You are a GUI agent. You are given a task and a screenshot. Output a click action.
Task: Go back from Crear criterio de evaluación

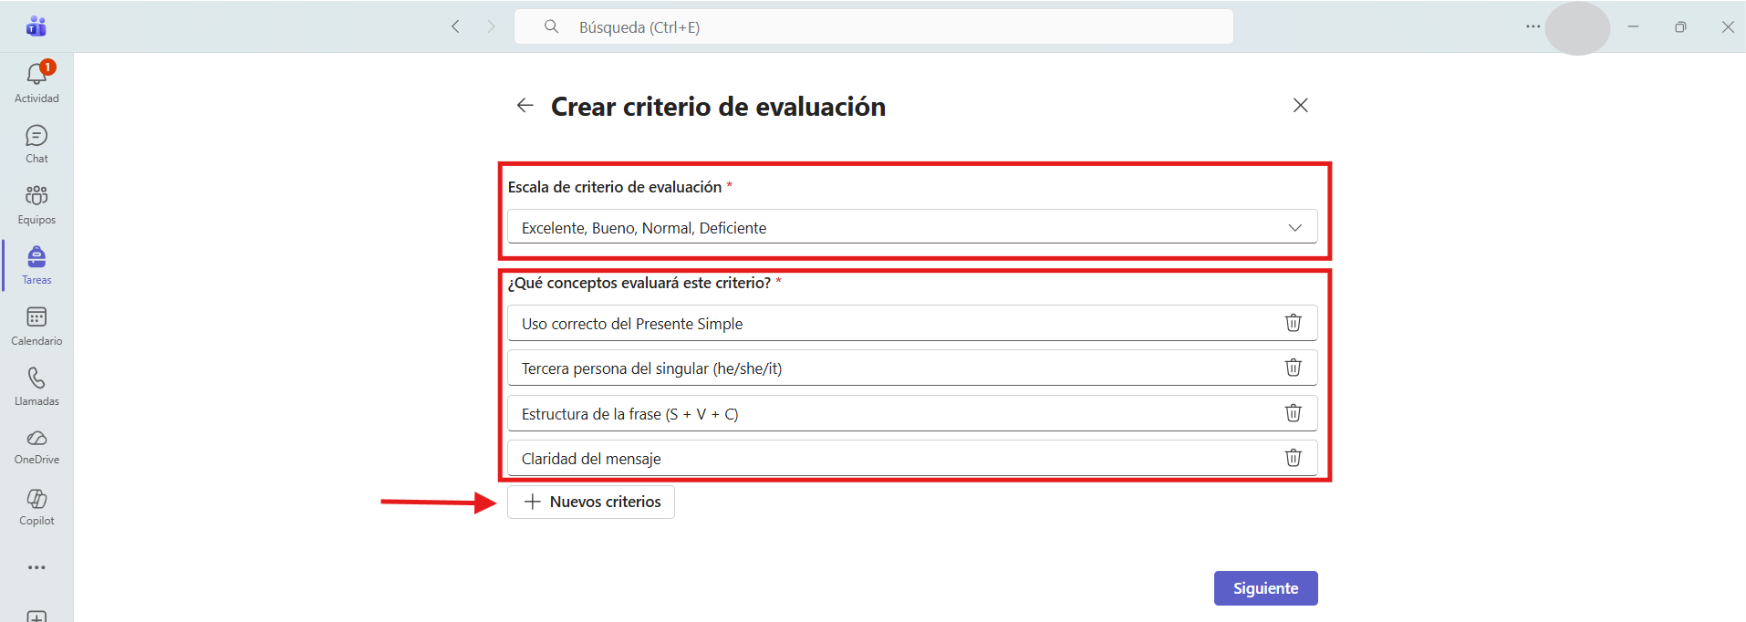point(525,106)
